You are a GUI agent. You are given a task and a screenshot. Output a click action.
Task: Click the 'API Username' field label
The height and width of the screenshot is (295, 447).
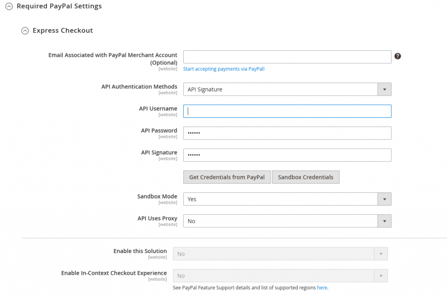pos(158,109)
